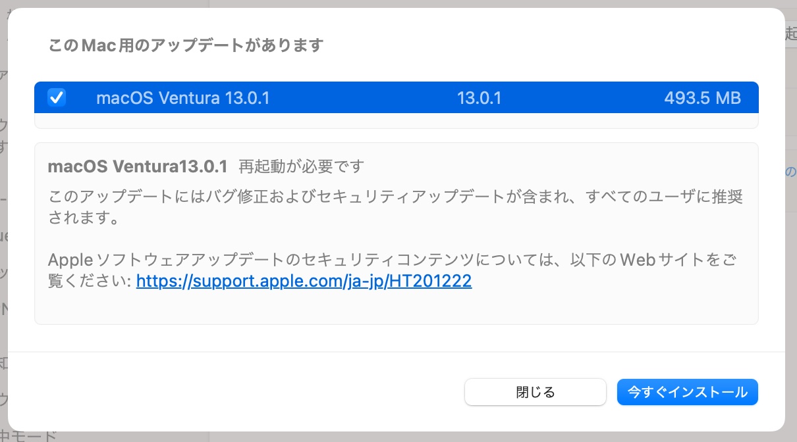797x442 pixels.
Task: Open the support.apple.com HT201222 link
Action: [304, 282]
